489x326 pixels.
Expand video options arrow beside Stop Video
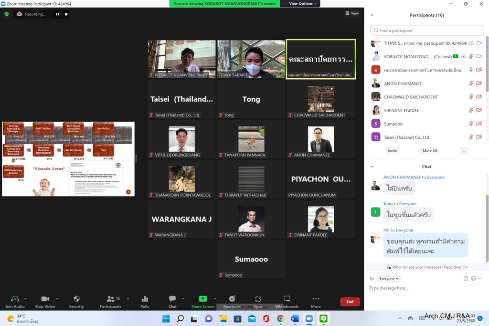[x=57, y=299]
